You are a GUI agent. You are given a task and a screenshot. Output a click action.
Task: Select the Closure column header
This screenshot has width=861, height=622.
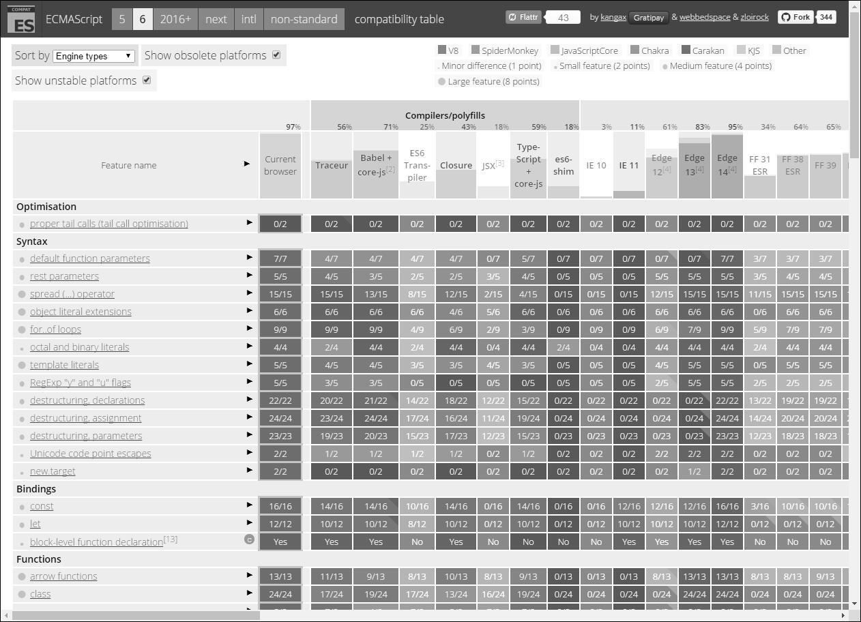click(x=456, y=165)
